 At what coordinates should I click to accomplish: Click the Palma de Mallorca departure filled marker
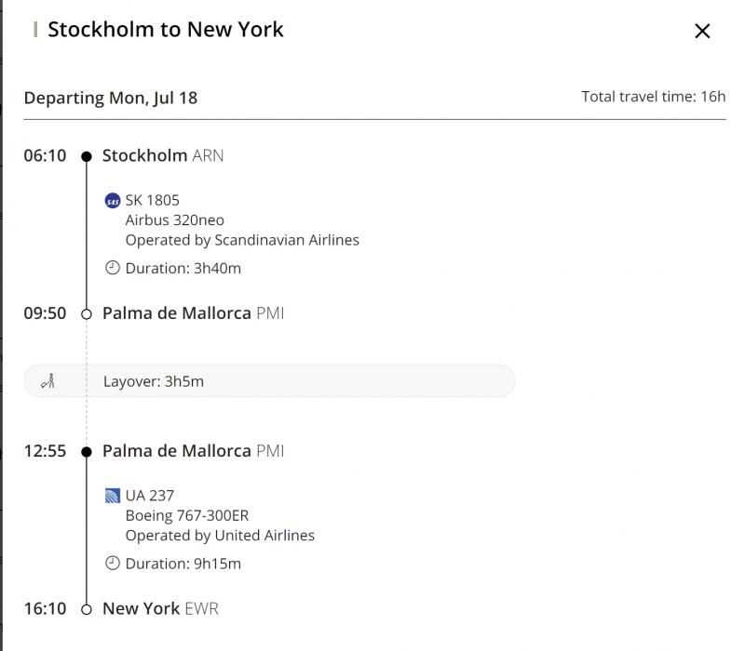click(x=87, y=452)
